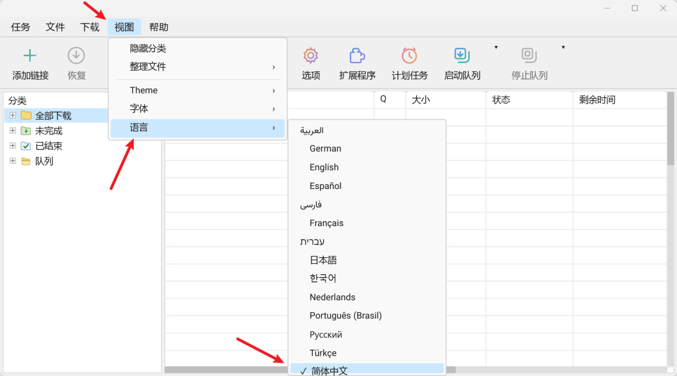Expand the Theme submenu
Screen dimensions: 677x376
pyautogui.click(x=198, y=90)
